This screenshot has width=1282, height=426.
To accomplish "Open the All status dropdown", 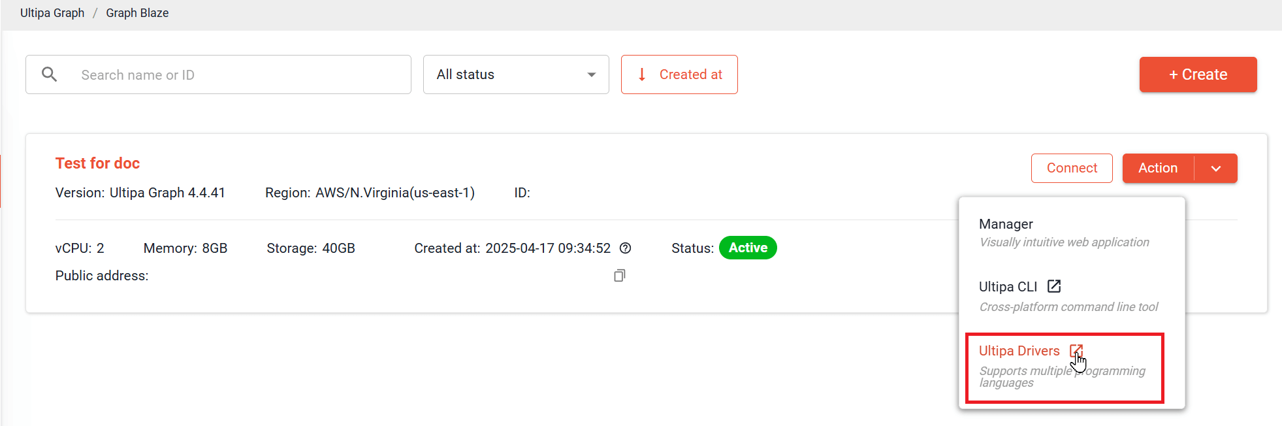I will [516, 74].
